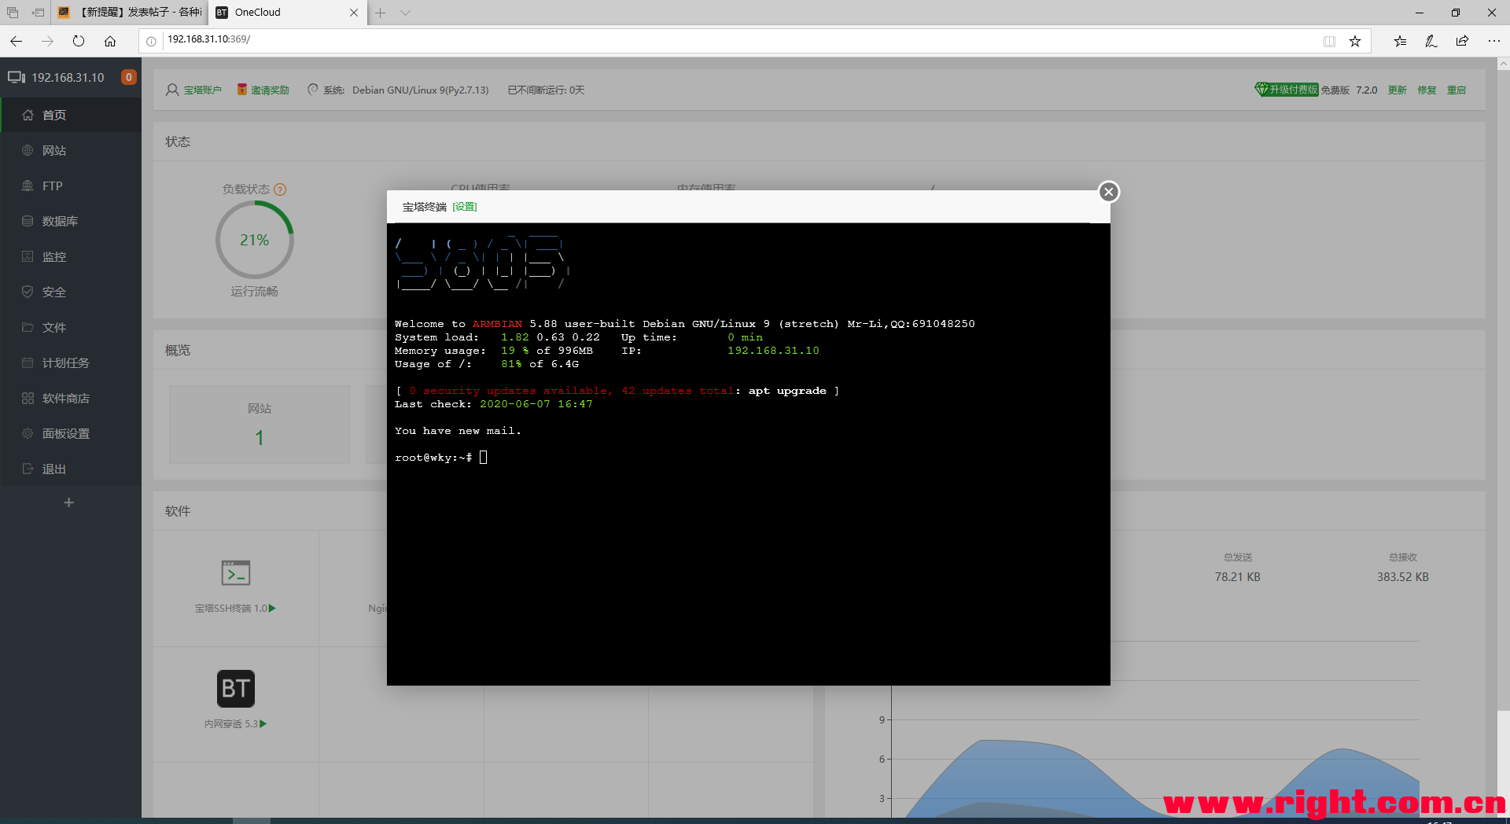The height and width of the screenshot is (824, 1510).
Task: Click the plus icon below sidebar menu
Action: click(68, 502)
